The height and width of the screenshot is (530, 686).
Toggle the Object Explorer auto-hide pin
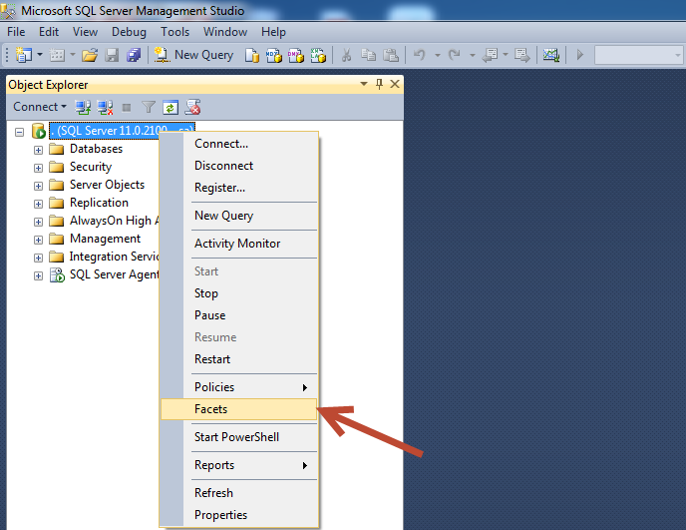click(x=379, y=84)
